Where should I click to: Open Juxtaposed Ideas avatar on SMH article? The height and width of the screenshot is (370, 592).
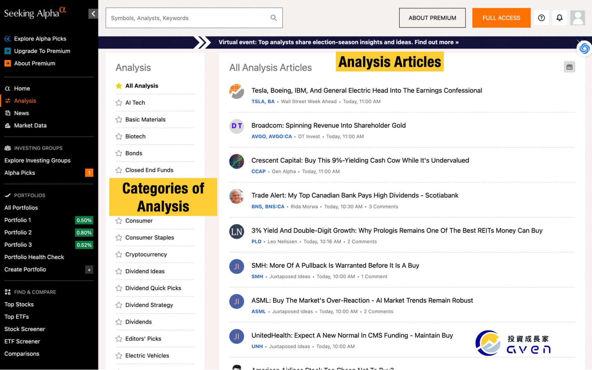[x=236, y=266]
